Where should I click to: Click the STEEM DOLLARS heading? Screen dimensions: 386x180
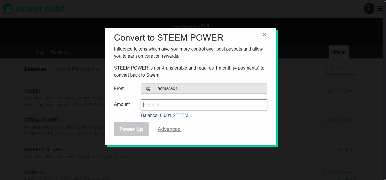[43, 150]
